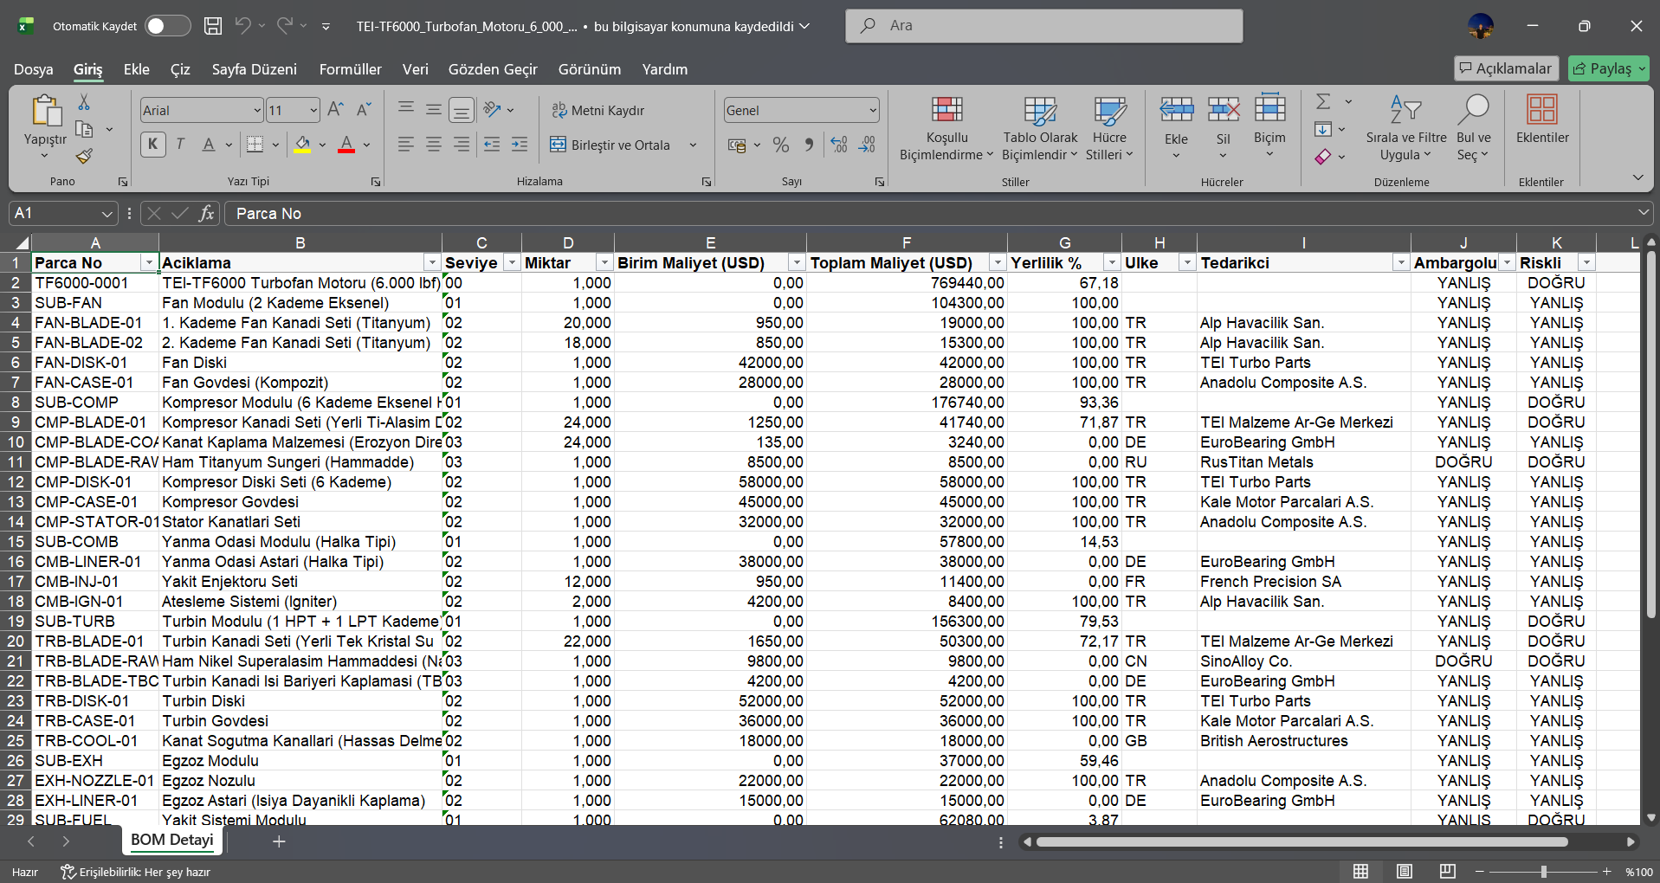Switch to Normal view icon
Image resolution: width=1660 pixels, height=883 pixels.
tap(1361, 872)
